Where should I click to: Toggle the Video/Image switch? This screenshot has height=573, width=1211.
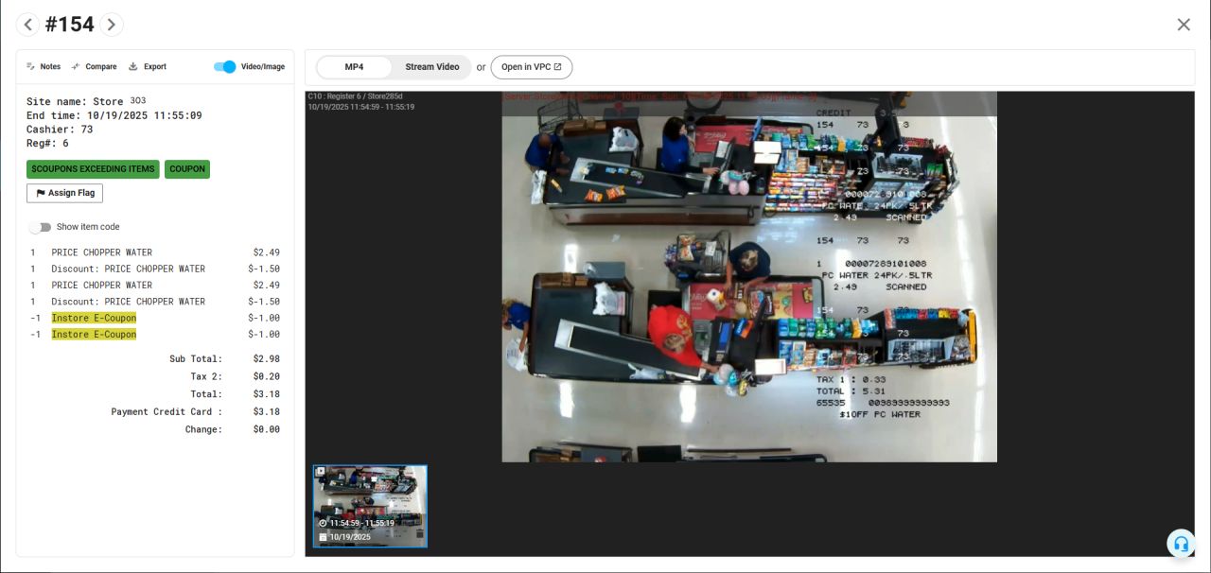224,67
